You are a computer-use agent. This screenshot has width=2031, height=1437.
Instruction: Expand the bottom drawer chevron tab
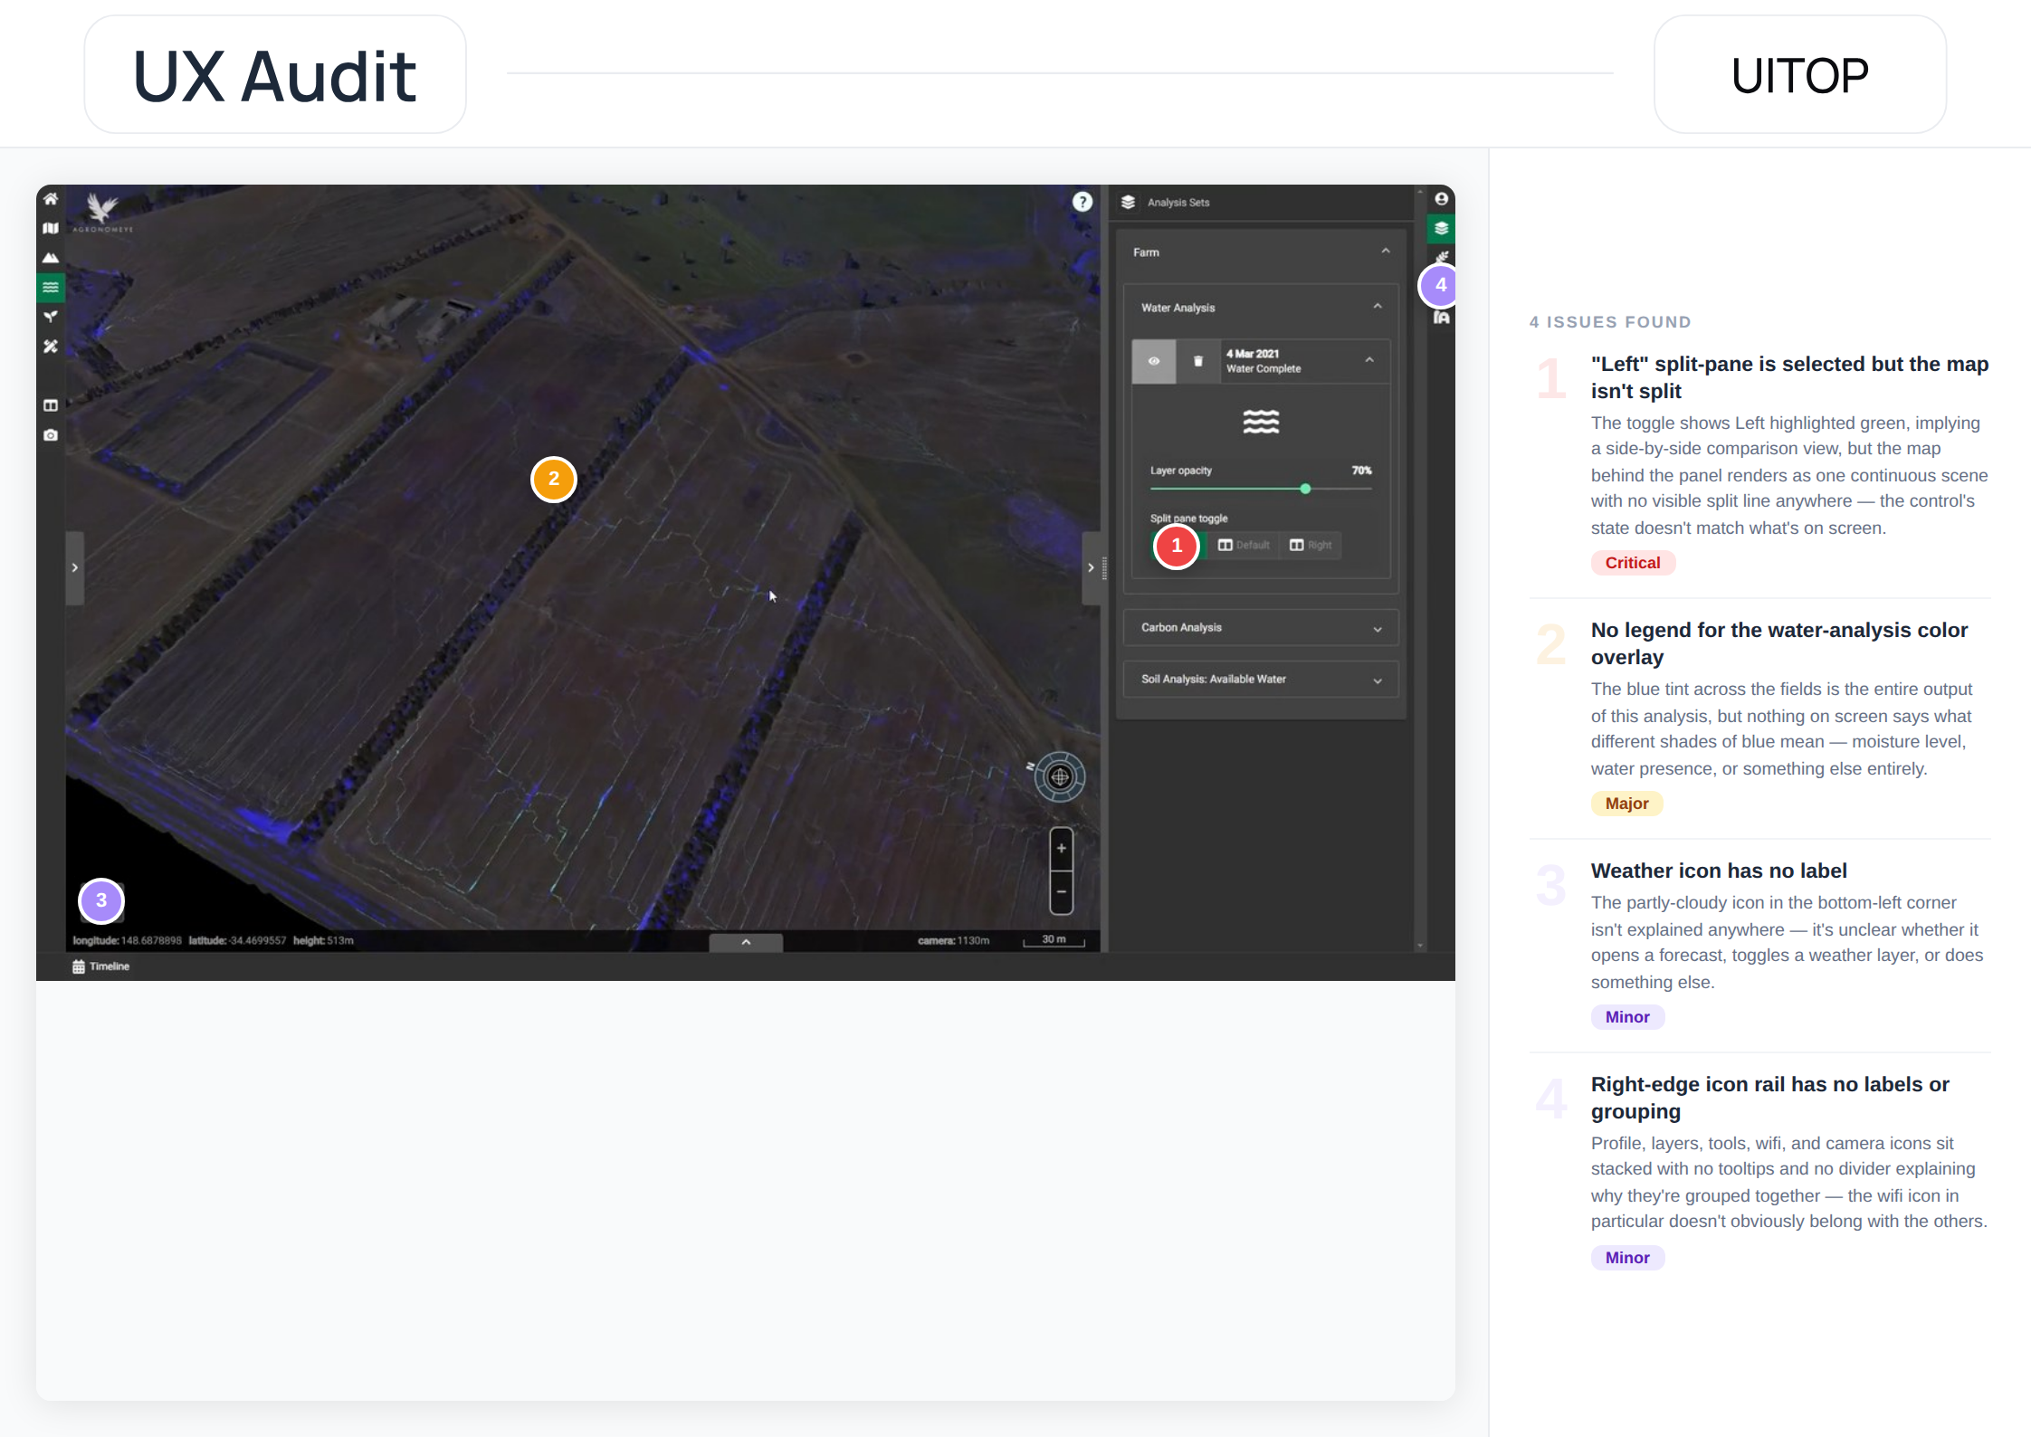pos(746,942)
